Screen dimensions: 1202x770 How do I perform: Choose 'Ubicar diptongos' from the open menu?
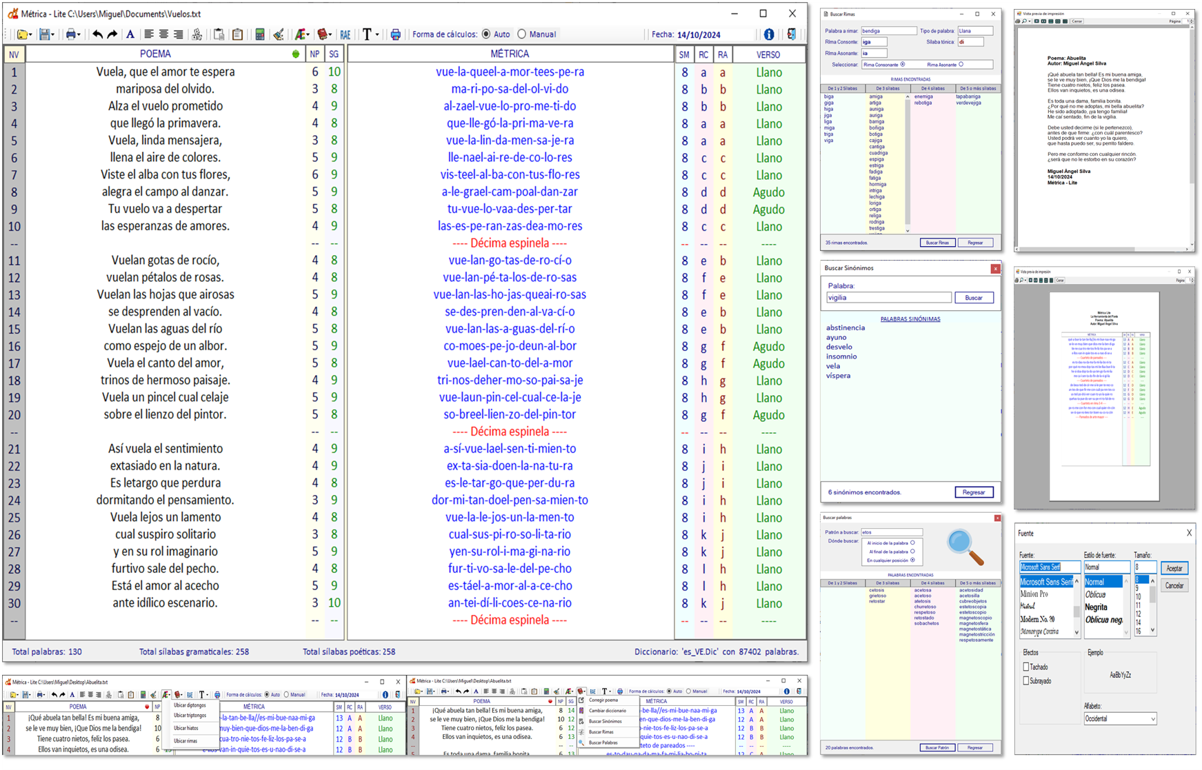click(190, 705)
